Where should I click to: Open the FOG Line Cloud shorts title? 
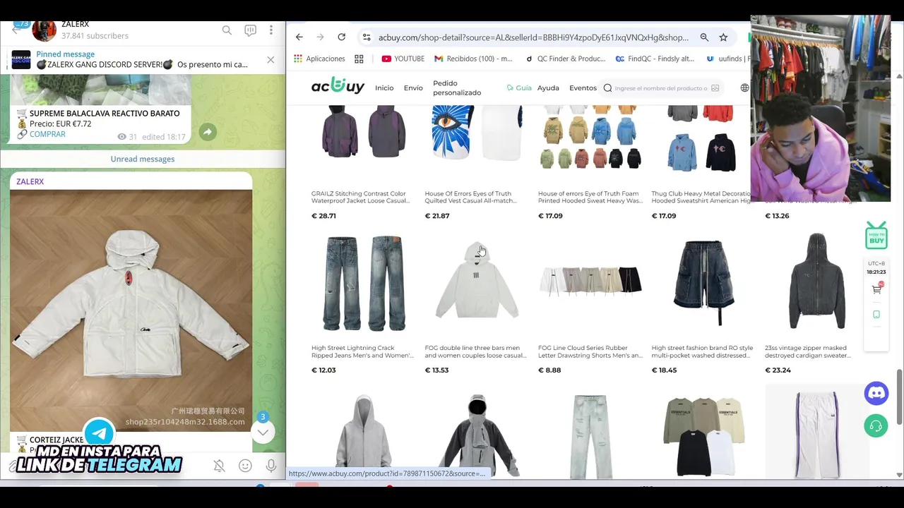point(590,351)
